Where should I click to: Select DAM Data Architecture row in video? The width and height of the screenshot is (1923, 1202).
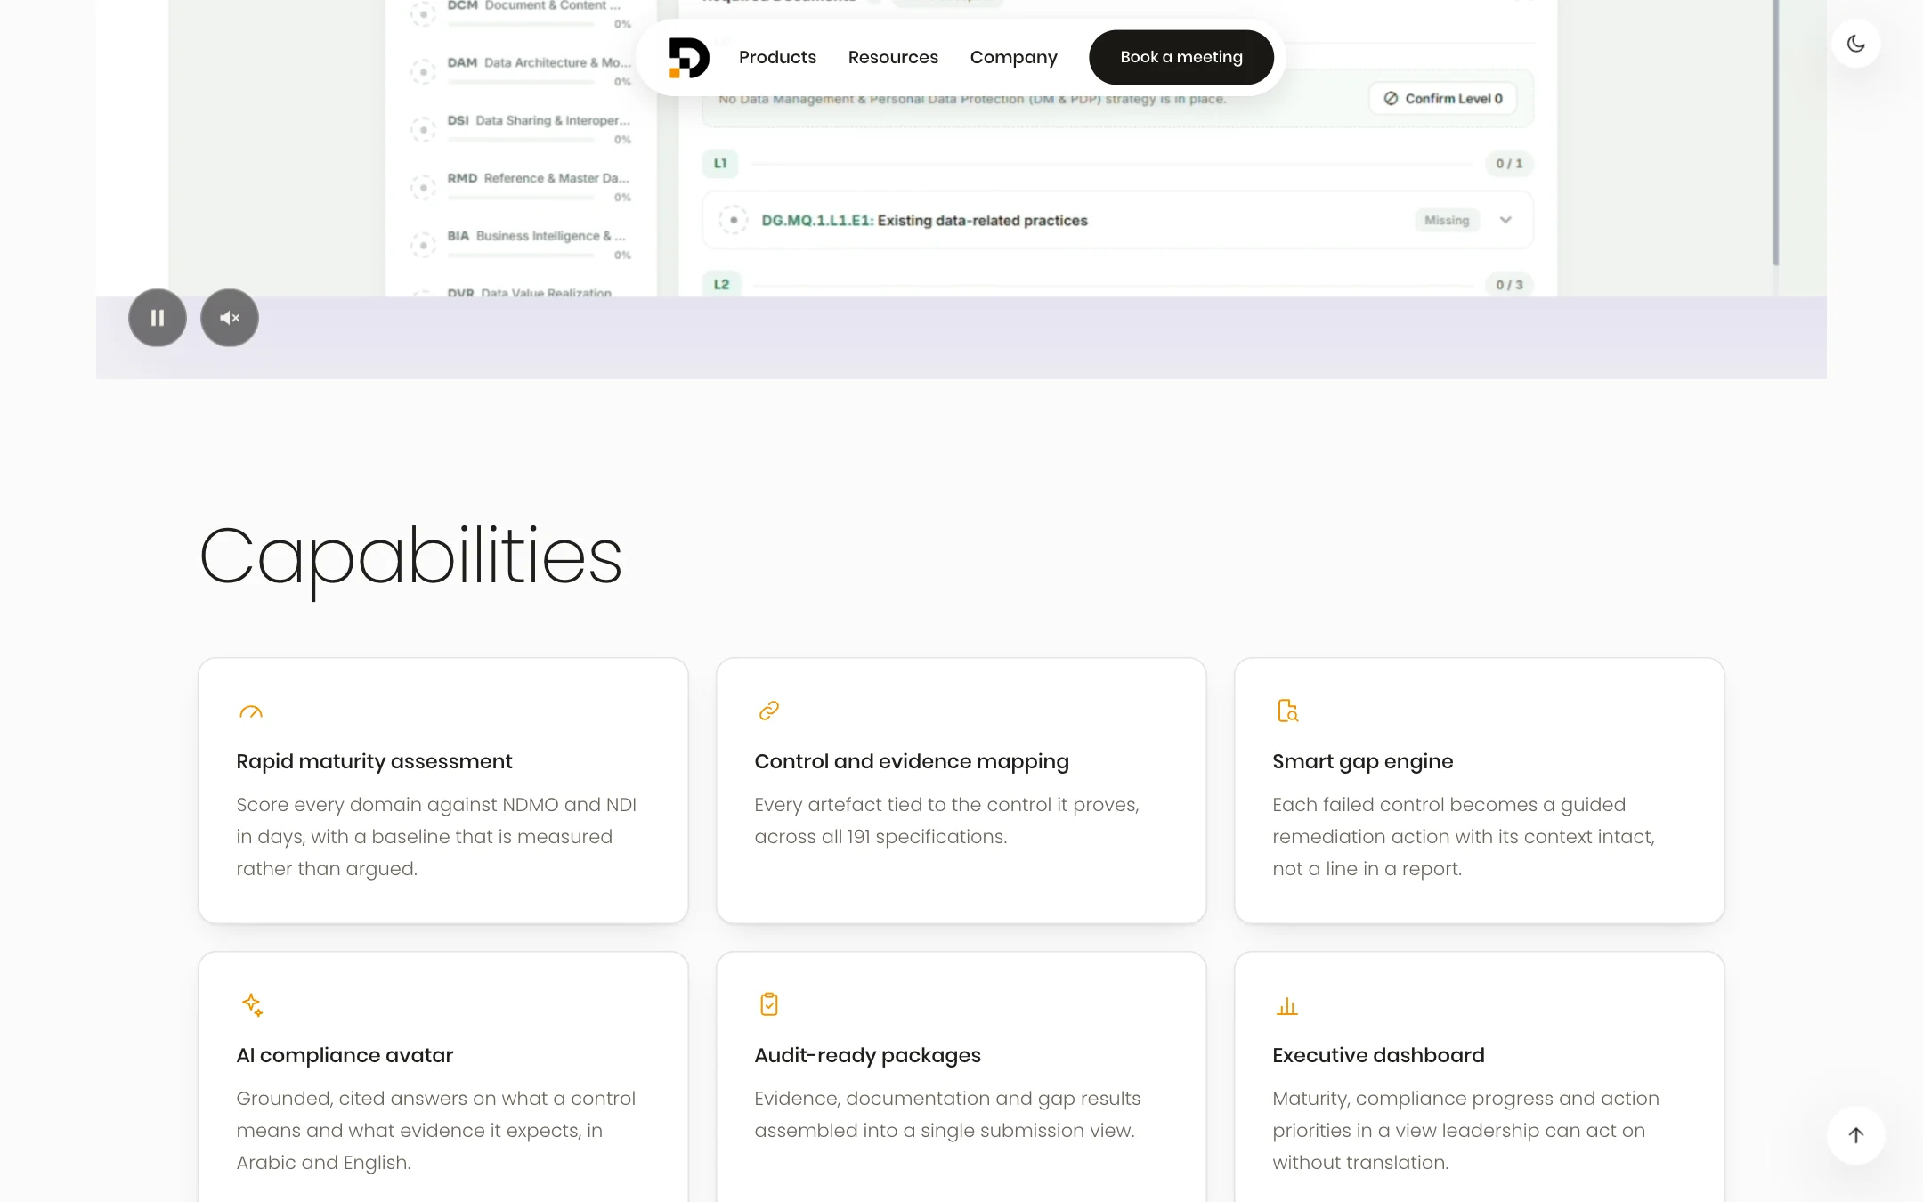[x=521, y=70]
